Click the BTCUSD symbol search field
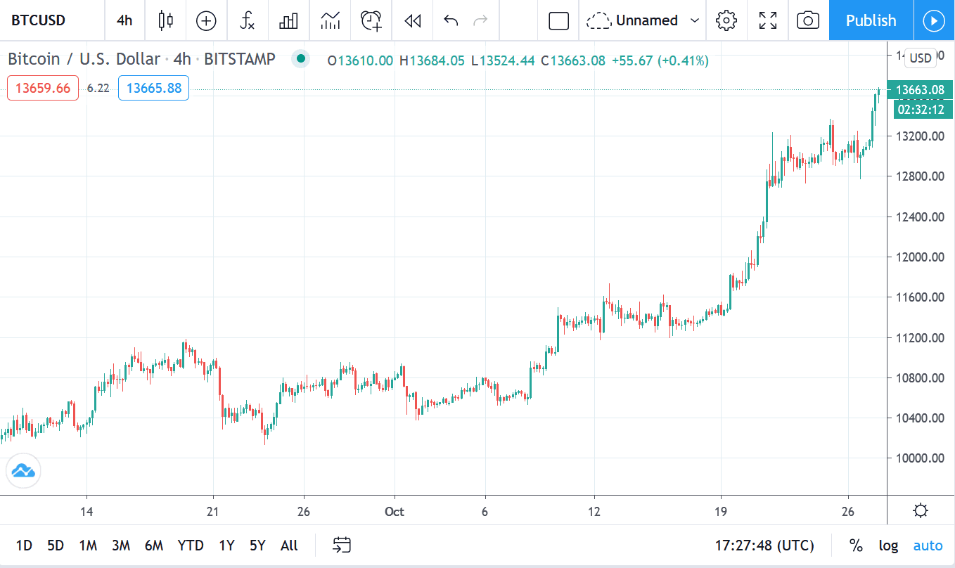Image resolution: width=955 pixels, height=568 pixels. click(x=39, y=20)
